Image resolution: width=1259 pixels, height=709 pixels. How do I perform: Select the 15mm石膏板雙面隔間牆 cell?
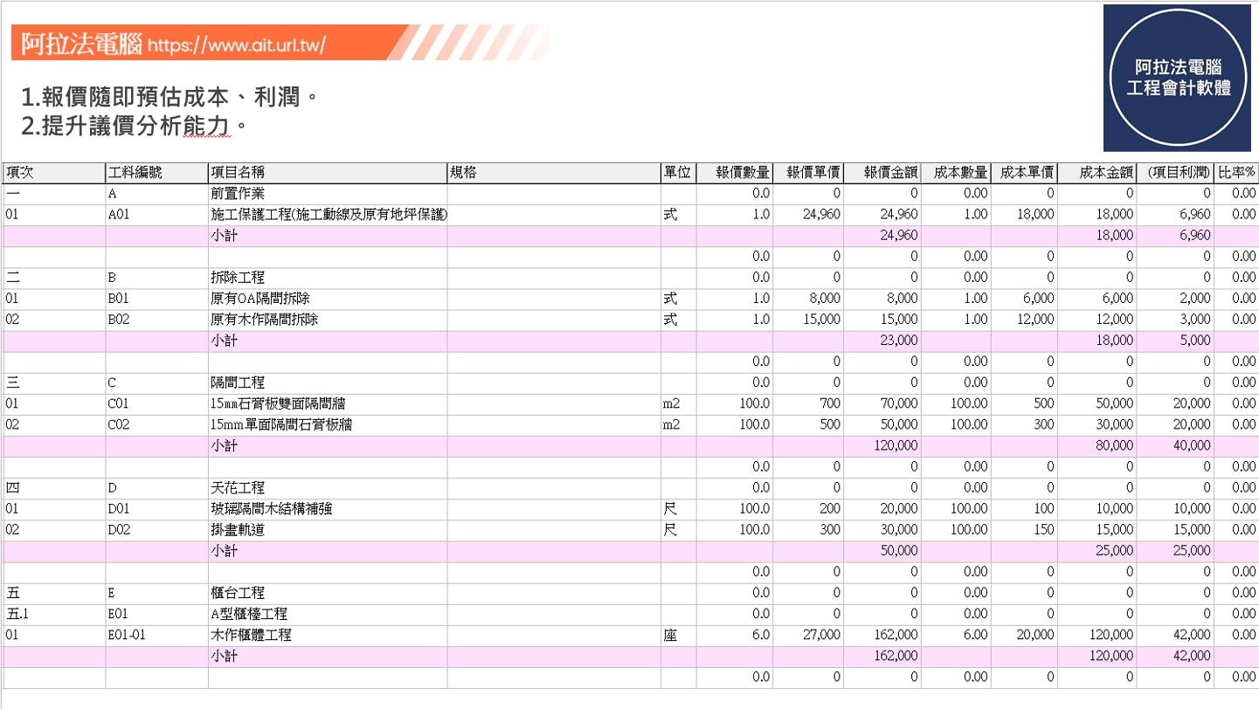[328, 403]
